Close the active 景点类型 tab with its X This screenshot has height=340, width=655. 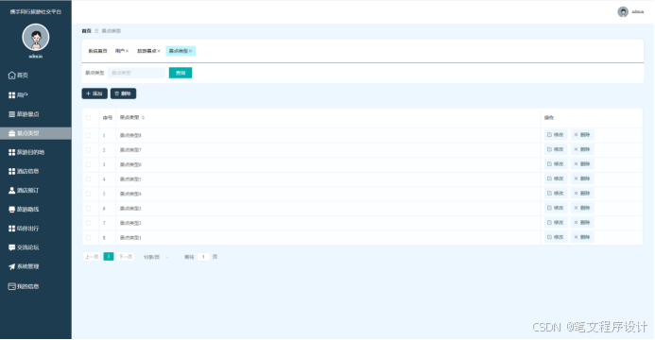point(191,51)
